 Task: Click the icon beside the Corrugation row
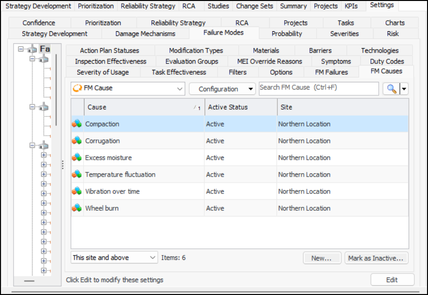[77, 141]
